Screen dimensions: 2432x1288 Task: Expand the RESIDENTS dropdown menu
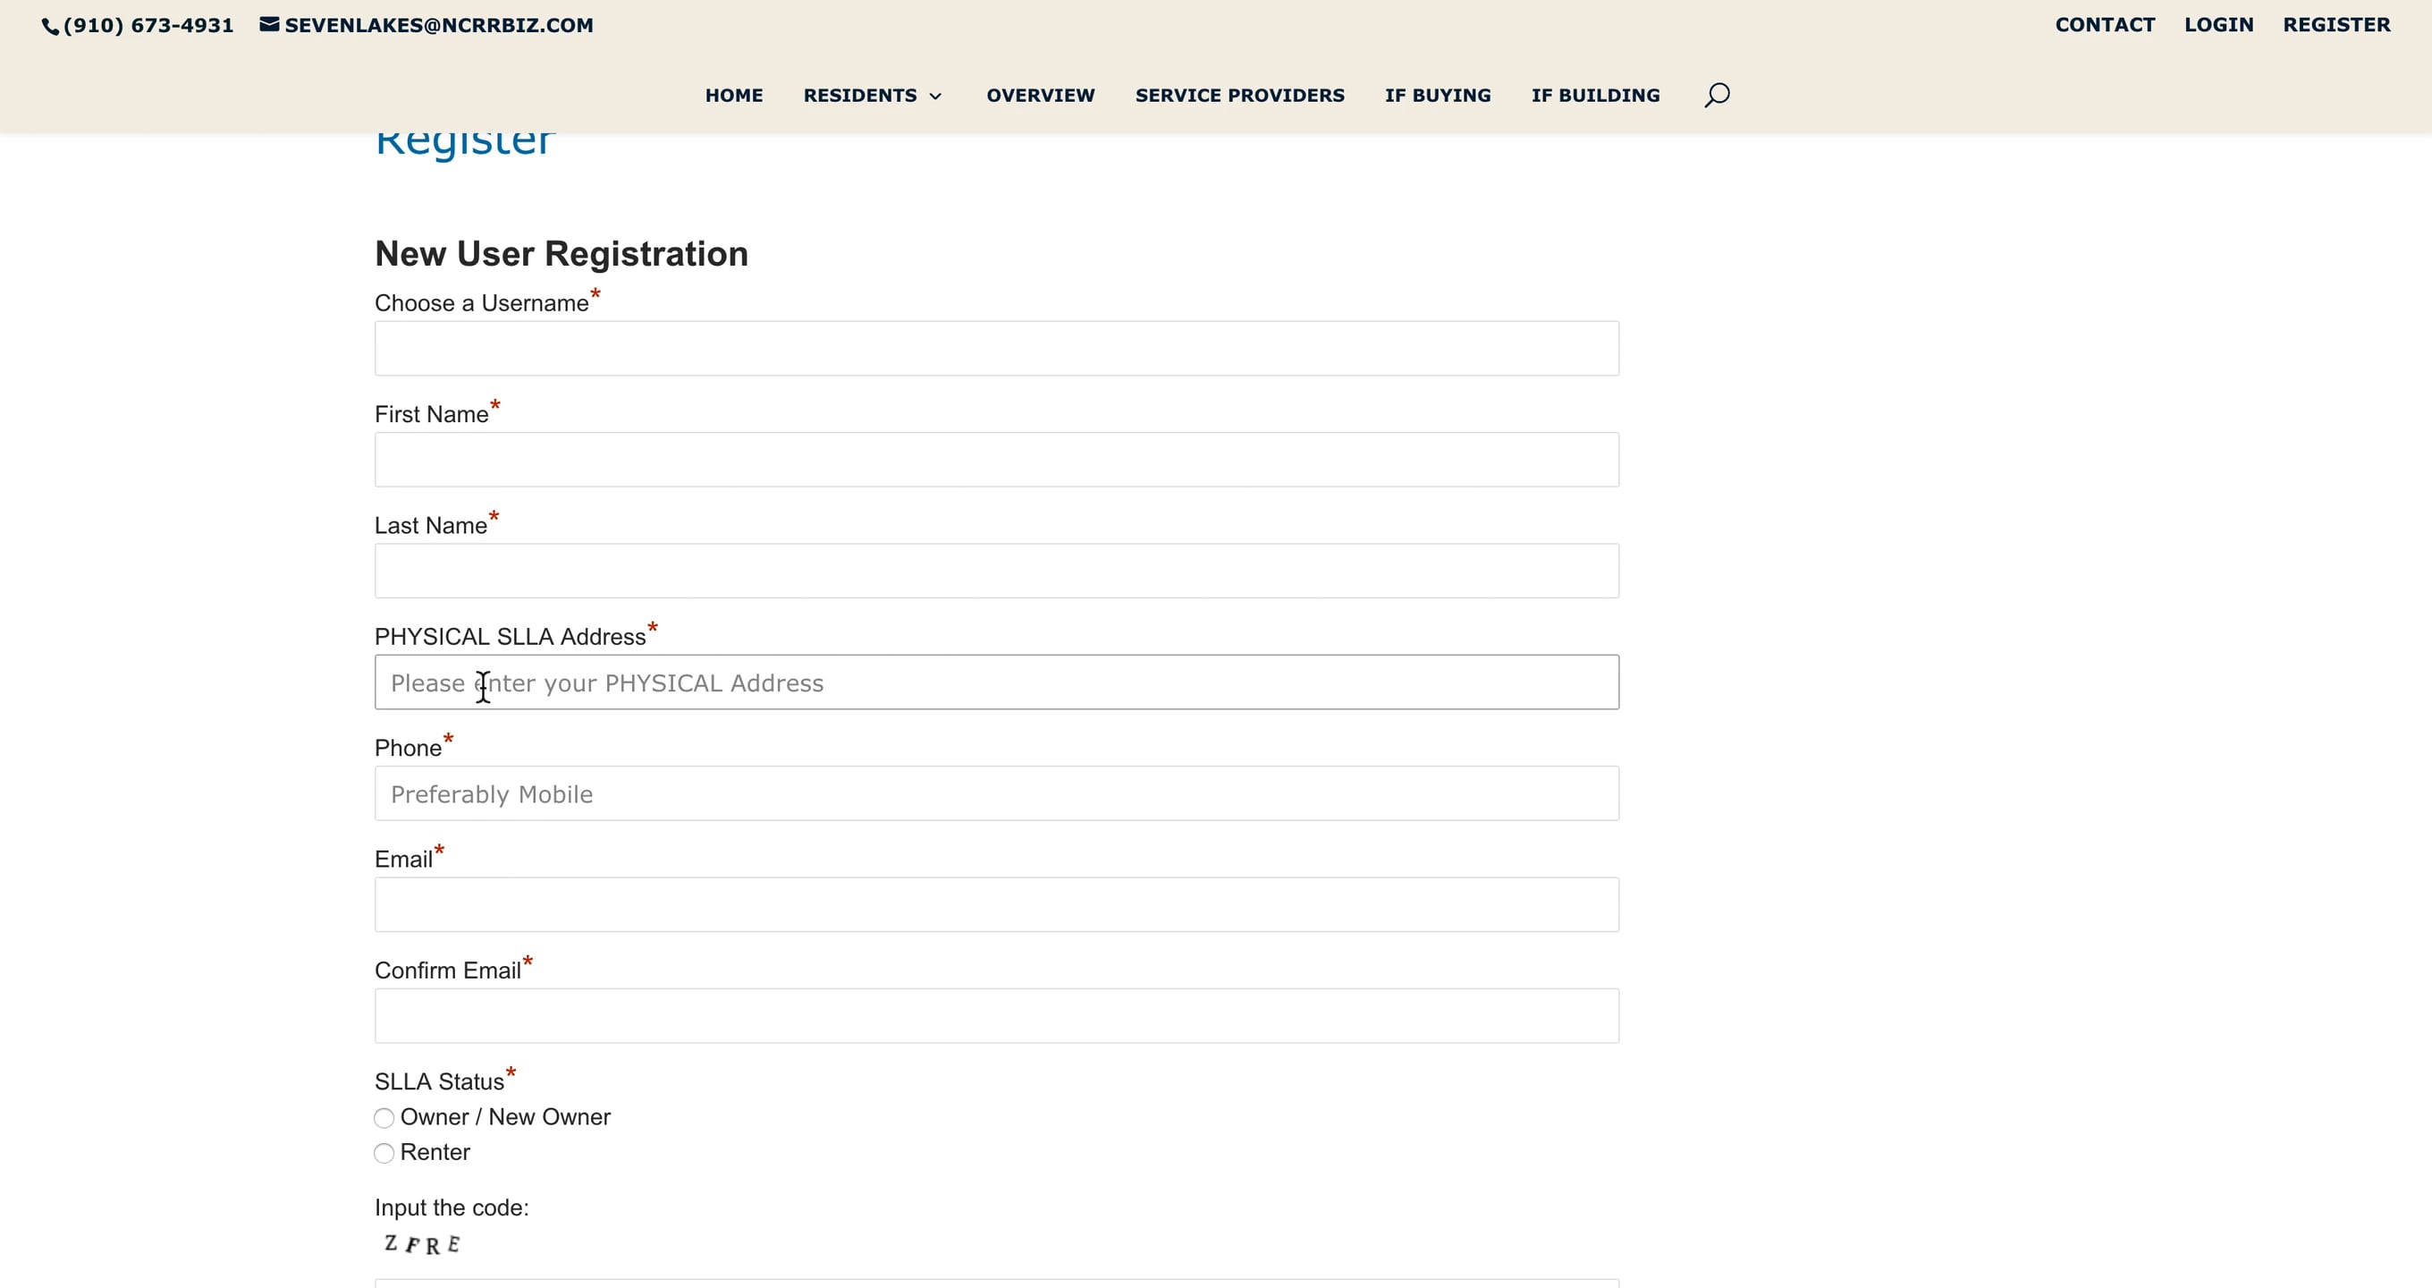872,96
